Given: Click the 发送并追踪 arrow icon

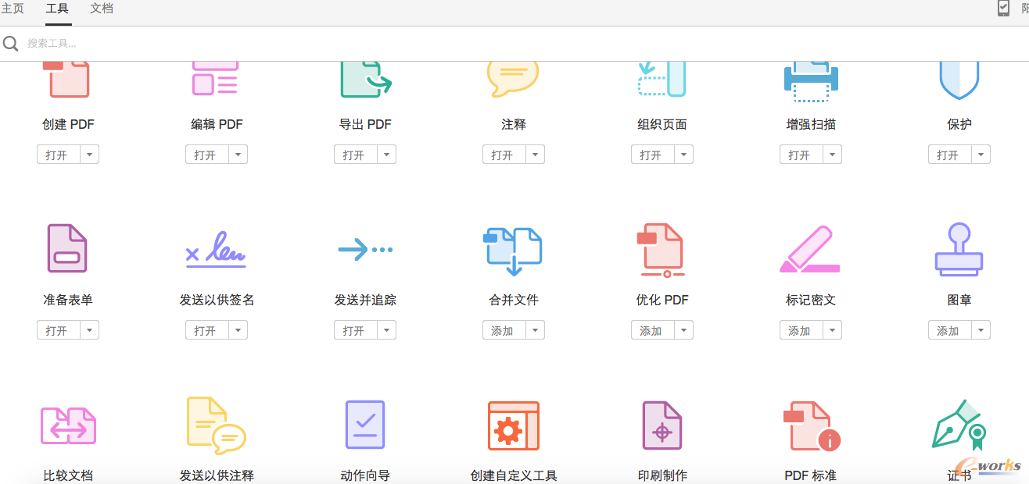Looking at the screenshot, I should click(x=365, y=250).
